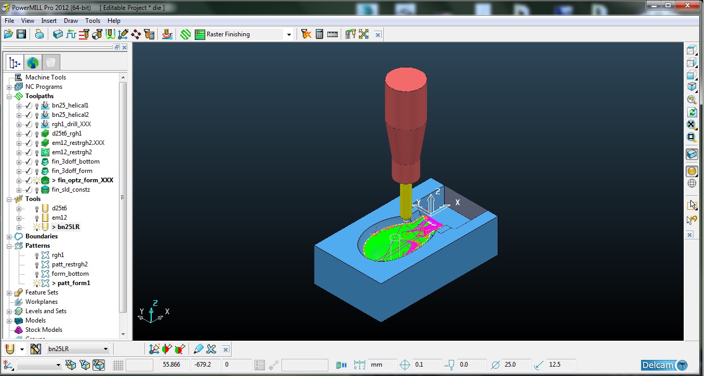The width and height of the screenshot is (706, 376).
Task: Open the bn25LR tool name dropdown
Action: tap(105, 349)
